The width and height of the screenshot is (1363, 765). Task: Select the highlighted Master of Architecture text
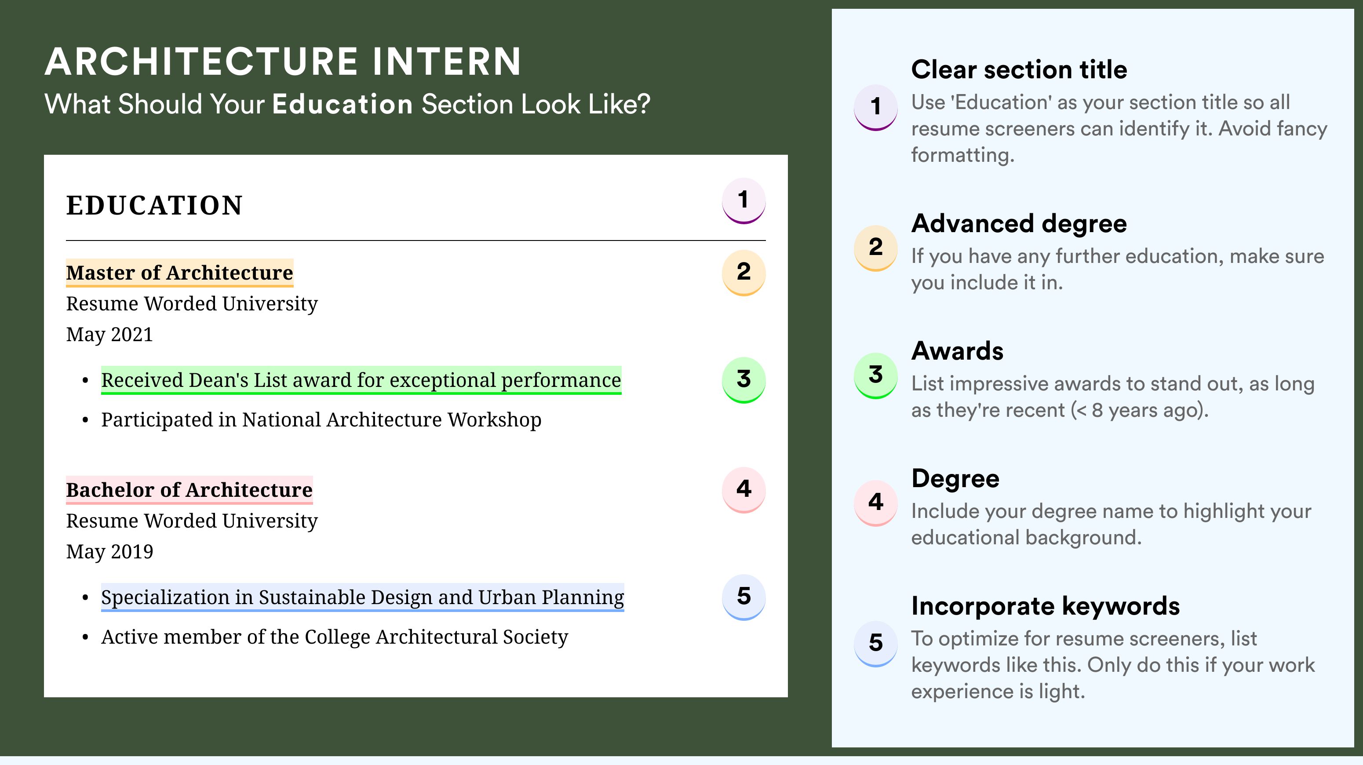pyautogui.click(x=179, y=273)
